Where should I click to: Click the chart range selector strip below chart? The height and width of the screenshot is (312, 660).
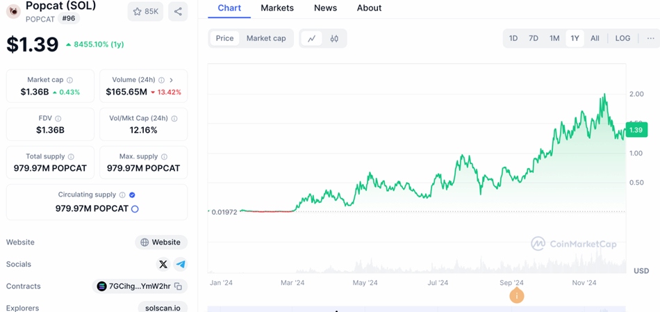(417, 309)
